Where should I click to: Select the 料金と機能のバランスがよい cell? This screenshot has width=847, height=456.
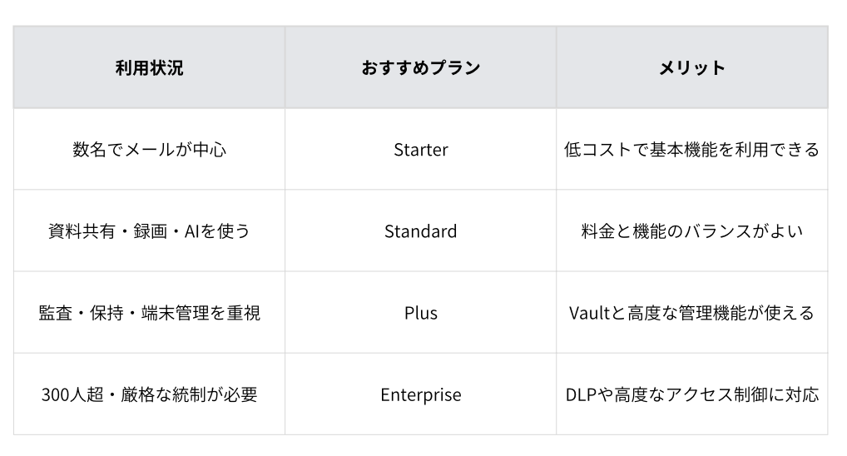click(692, 231)
